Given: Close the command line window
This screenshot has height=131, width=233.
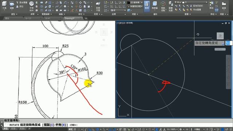Looking at the screenshot, I should [1, 122].
